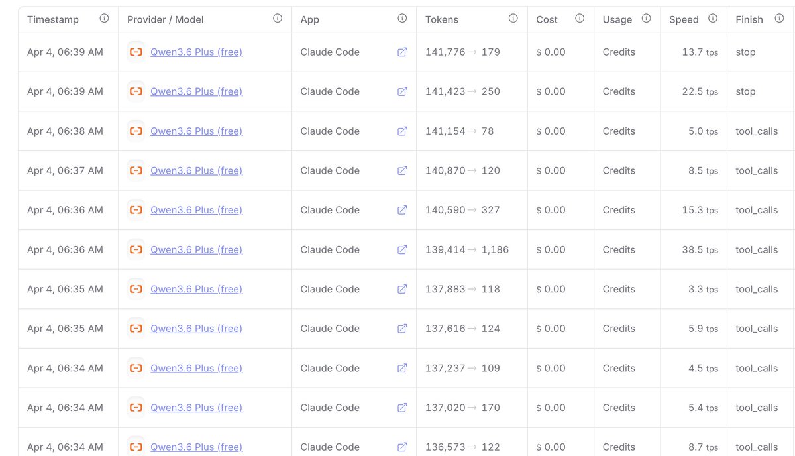Click the token count 139,414 → 1,186
Image resolution: width=795 pixels, height=456 pixels.
tap(467, 250)
